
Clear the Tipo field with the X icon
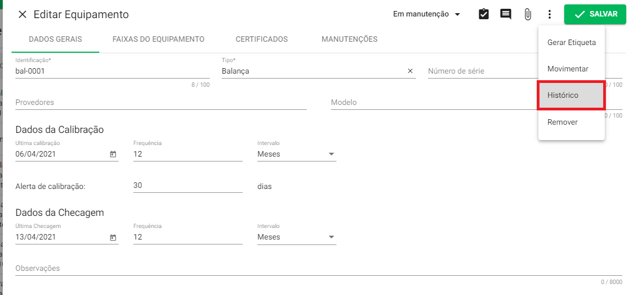click(410, 71)
